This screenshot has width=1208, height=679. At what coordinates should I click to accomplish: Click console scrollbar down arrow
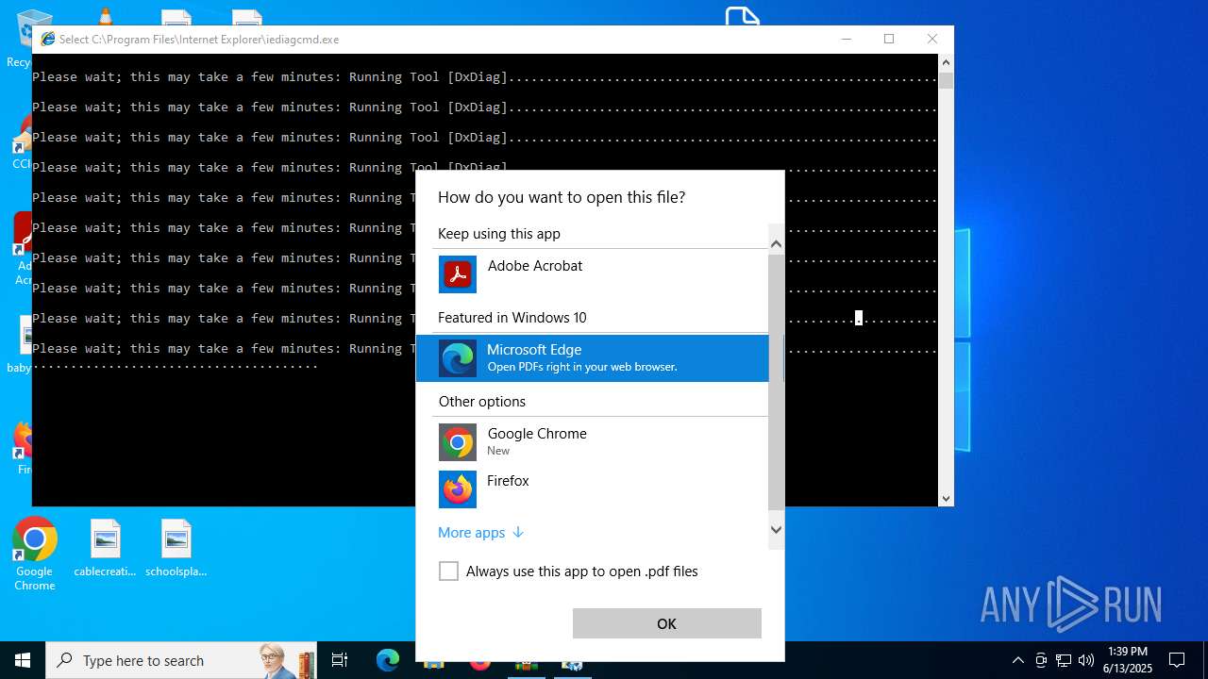tap(946, 498)
